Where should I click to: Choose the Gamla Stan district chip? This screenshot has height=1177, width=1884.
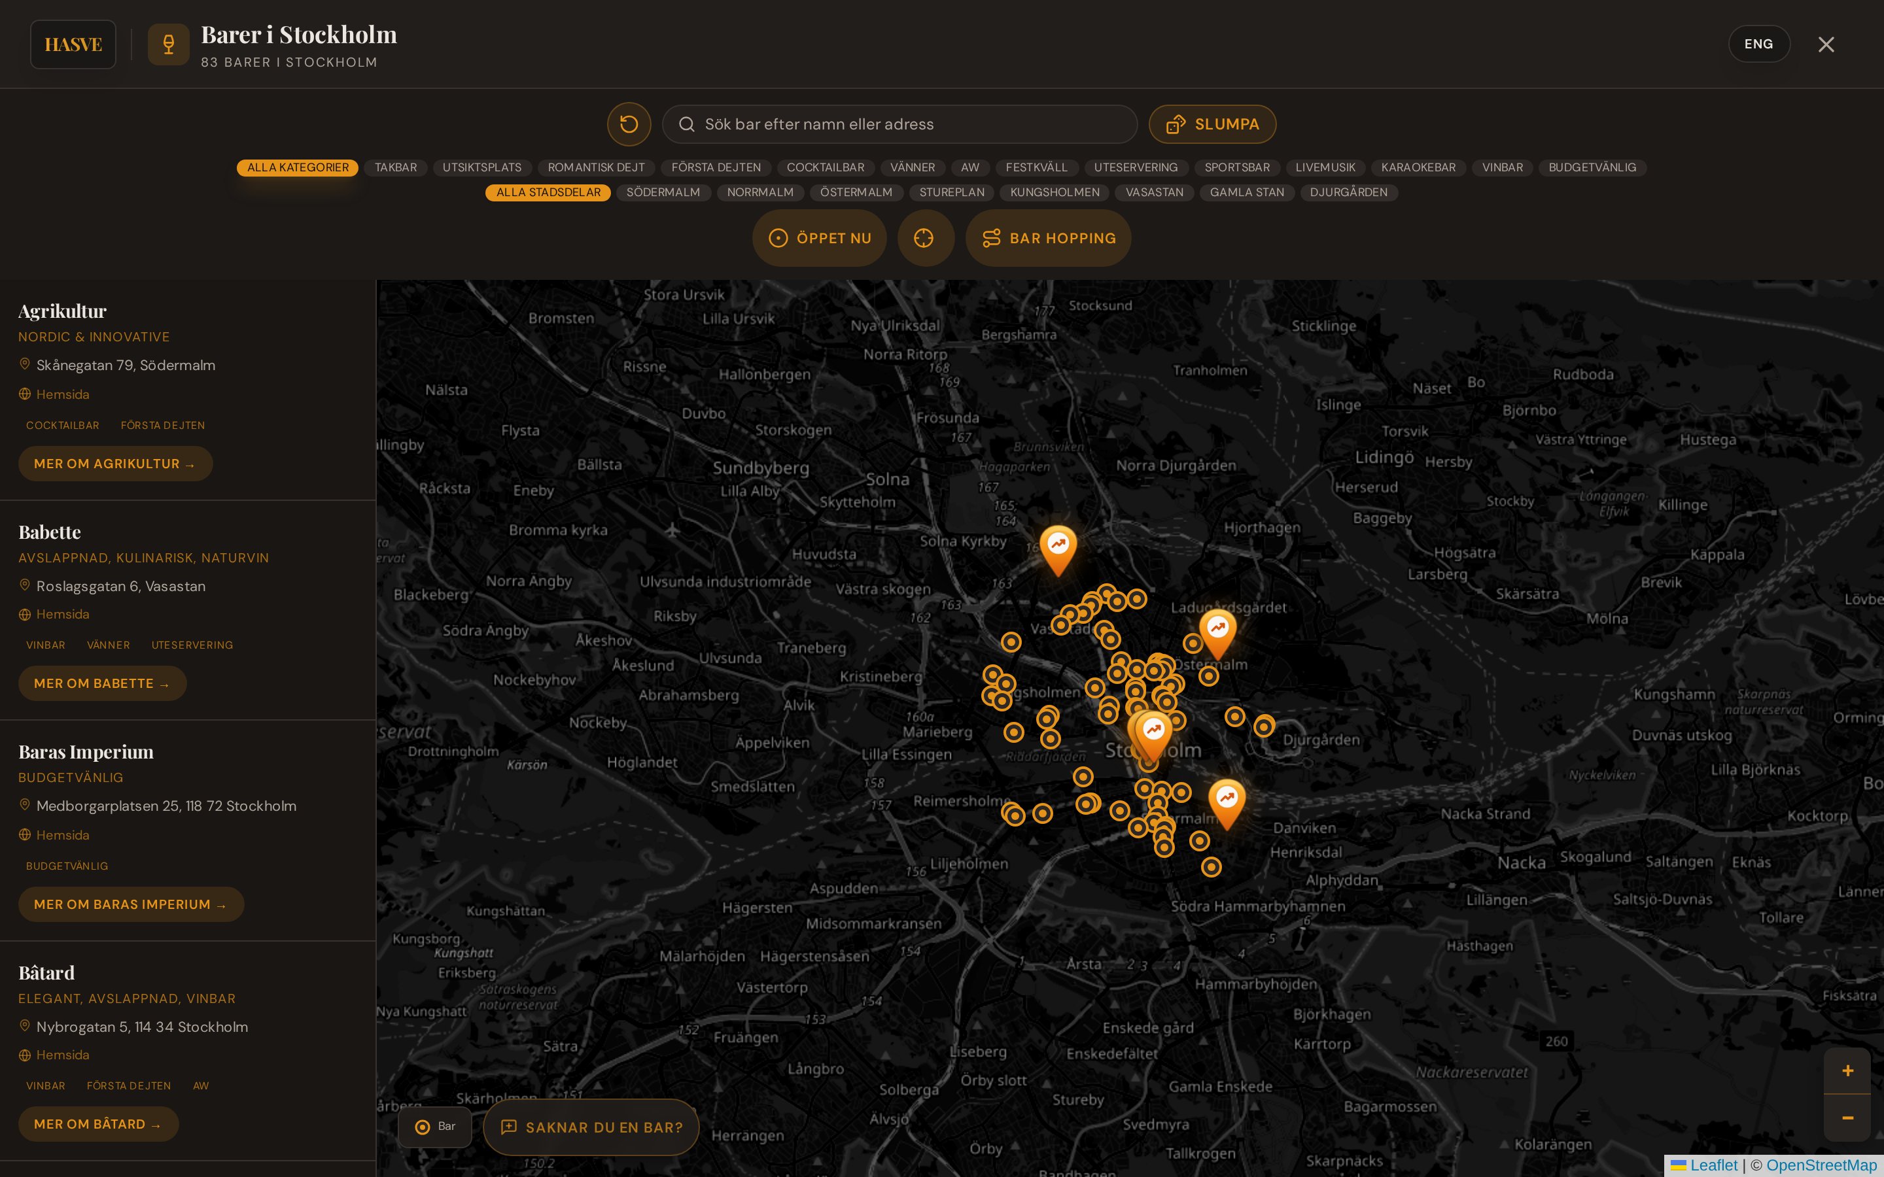point(1246,192)
